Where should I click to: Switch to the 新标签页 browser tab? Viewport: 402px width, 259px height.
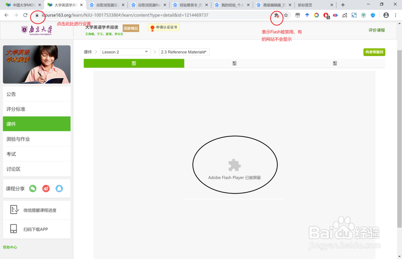click(x=315, y=5)
